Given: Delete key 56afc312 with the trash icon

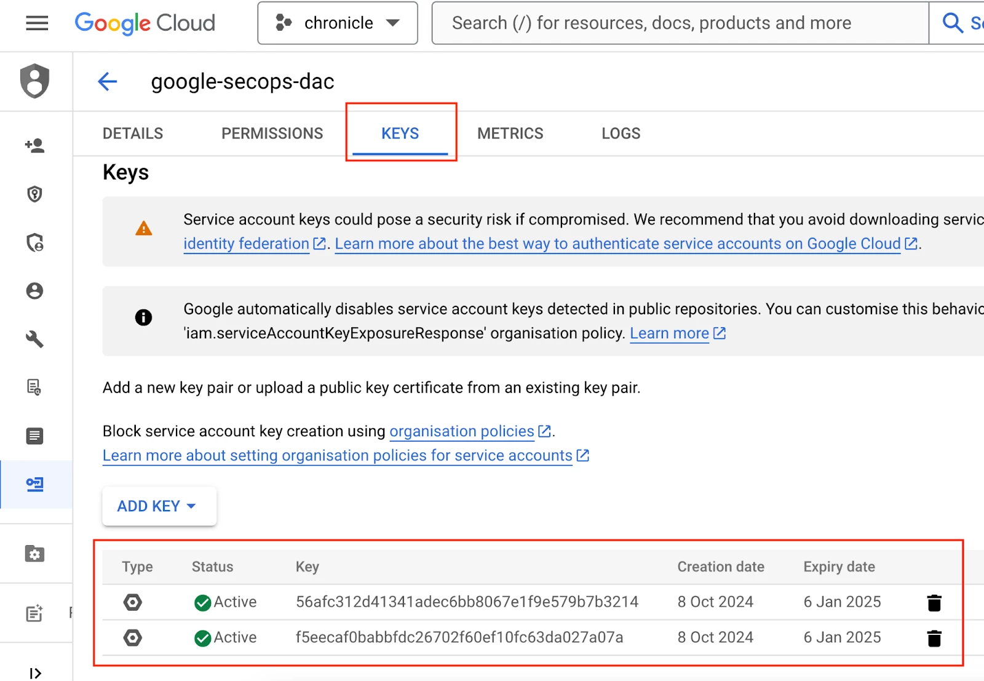Looking at the screenshot, I should click(x=934, y=603).
